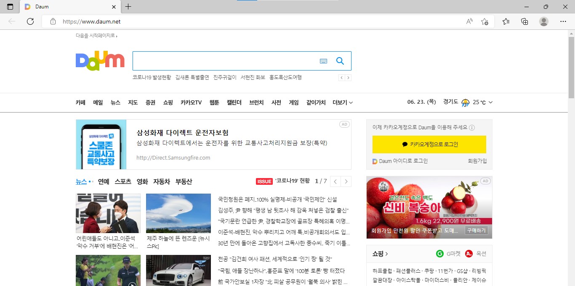This screenshot has height=286, width=575.
Task: Open headline 국민청원은 폐지 news
Action: pyautogui.click(x=277, y=199)
